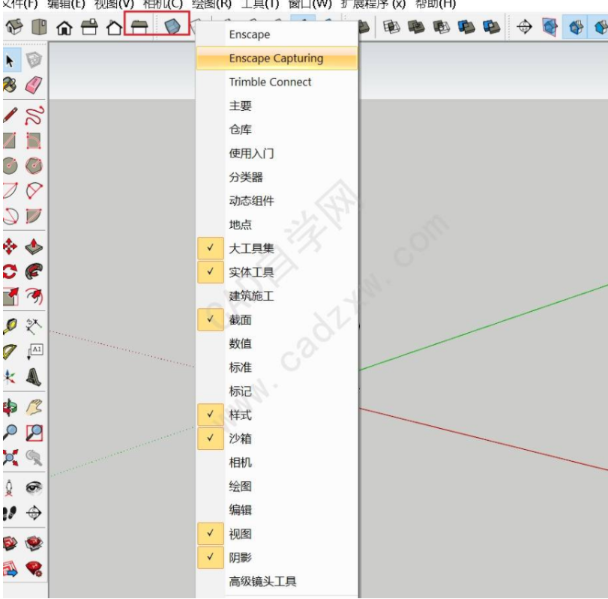Click the Split solid tool icon
The height and width of the screenshot is (599, 608).
(x=491, y=27)
